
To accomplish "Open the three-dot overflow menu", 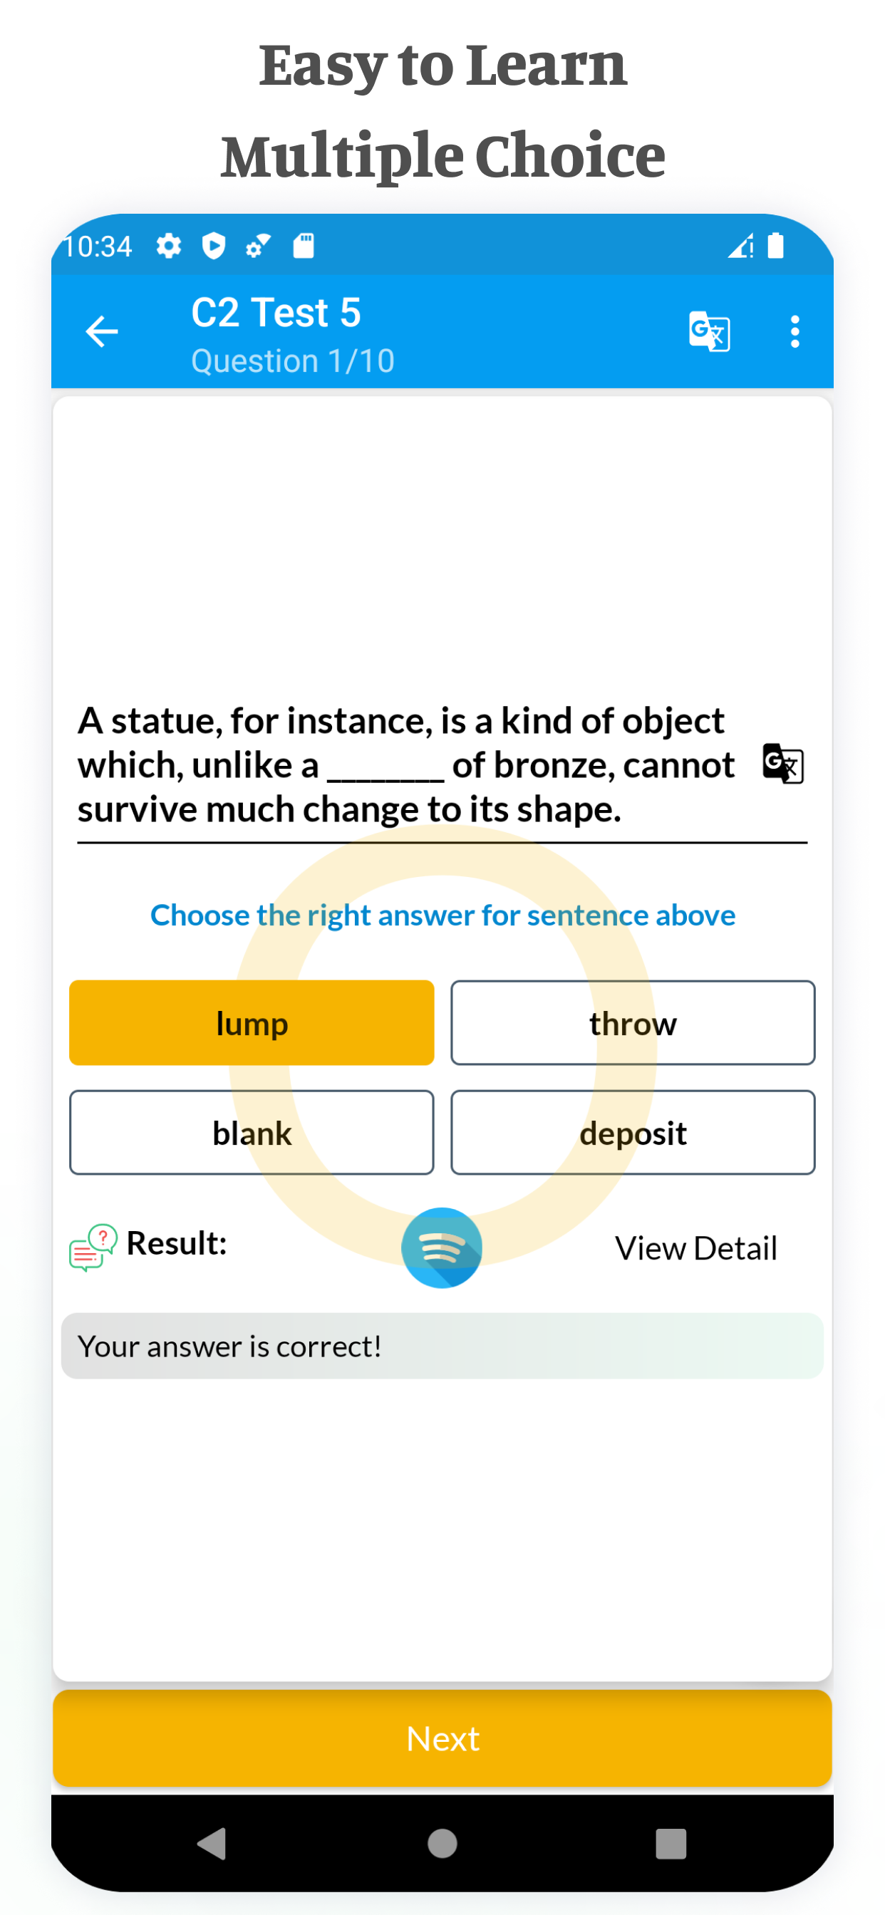I will (795, 332).
